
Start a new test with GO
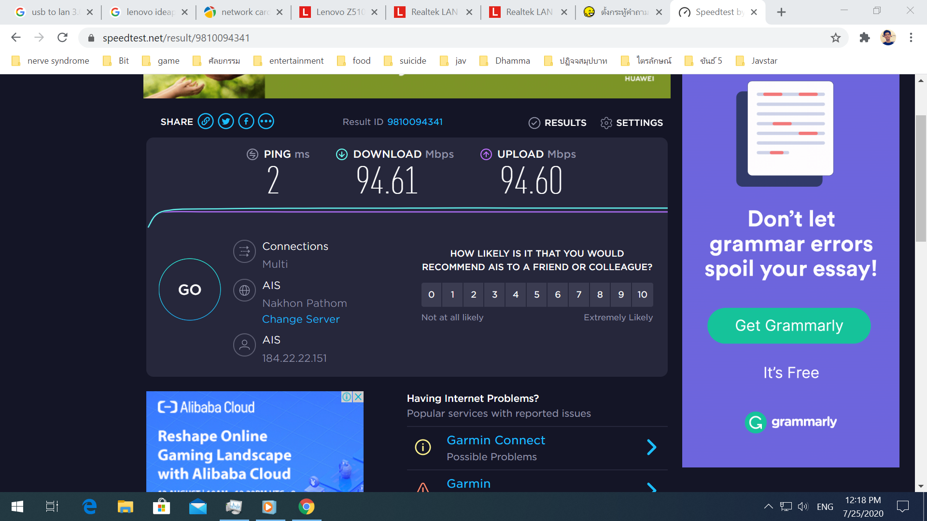190,289
